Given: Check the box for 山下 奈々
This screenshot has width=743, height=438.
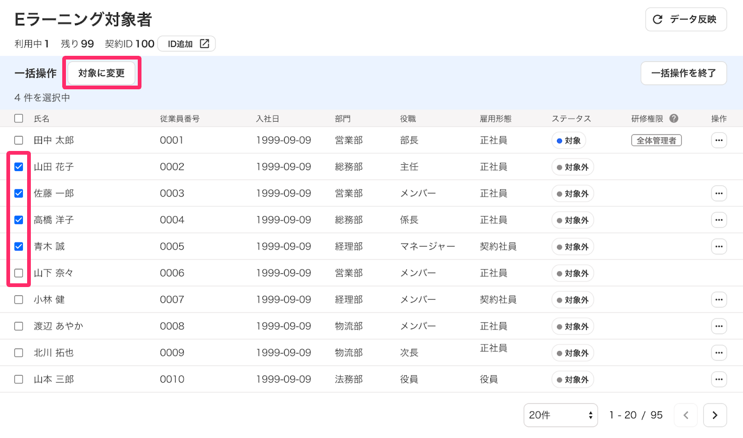Looking at the screenshot, I should pyautogui.click(x=19, y=273).
